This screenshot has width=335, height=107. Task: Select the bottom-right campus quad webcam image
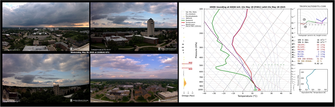coord(134,78)
